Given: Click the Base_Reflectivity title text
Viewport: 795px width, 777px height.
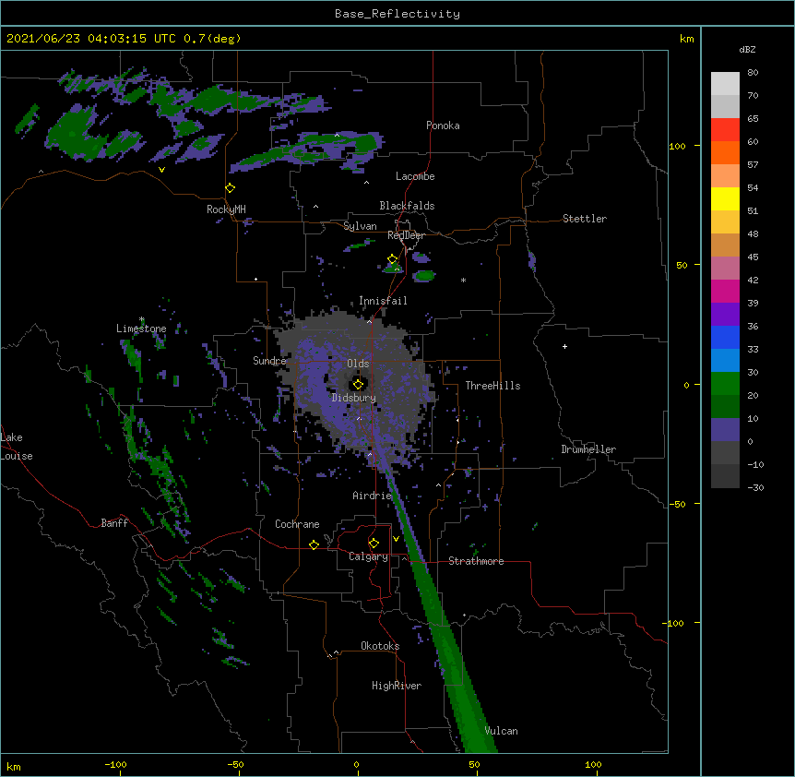Looking at the screenshot, I should click(x=397, y=14).
